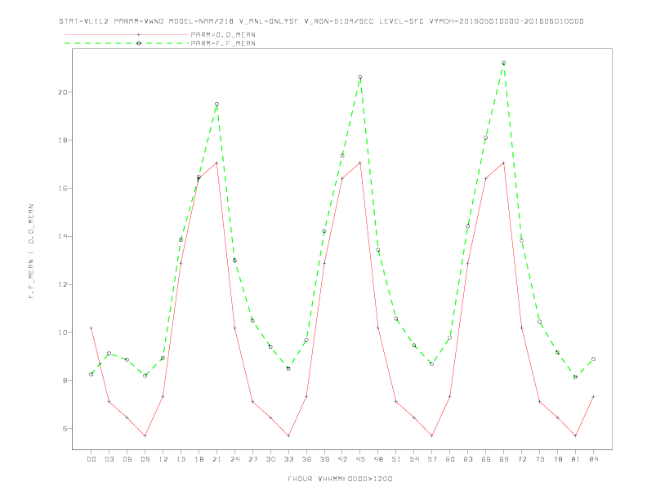Click x-axis tick label 54
The image size is (647, 500).
[414, 459]
